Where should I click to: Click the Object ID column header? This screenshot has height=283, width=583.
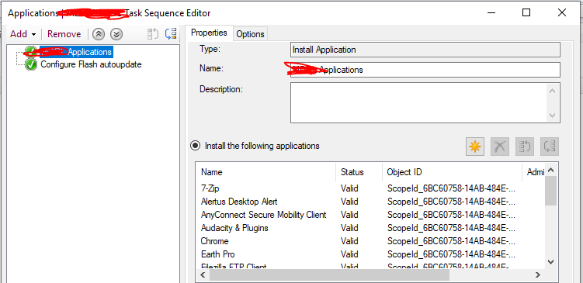[452, 172]
